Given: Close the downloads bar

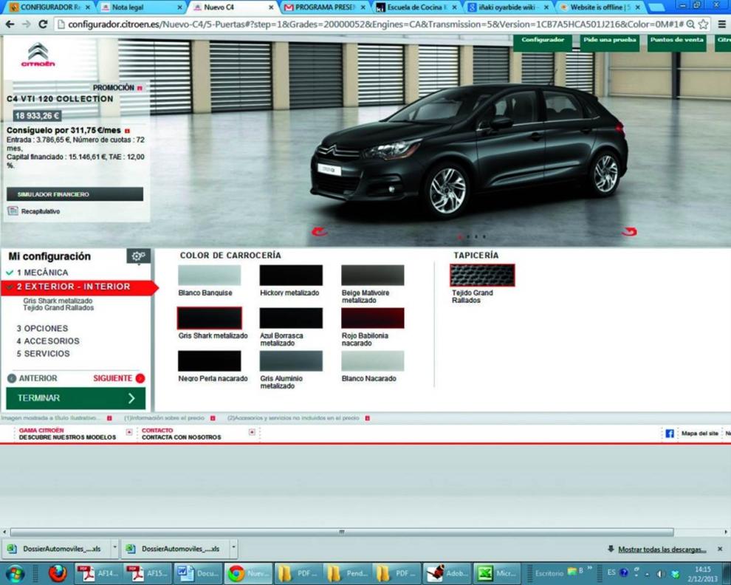Looking at the screenshot, I should pos(720,549).
